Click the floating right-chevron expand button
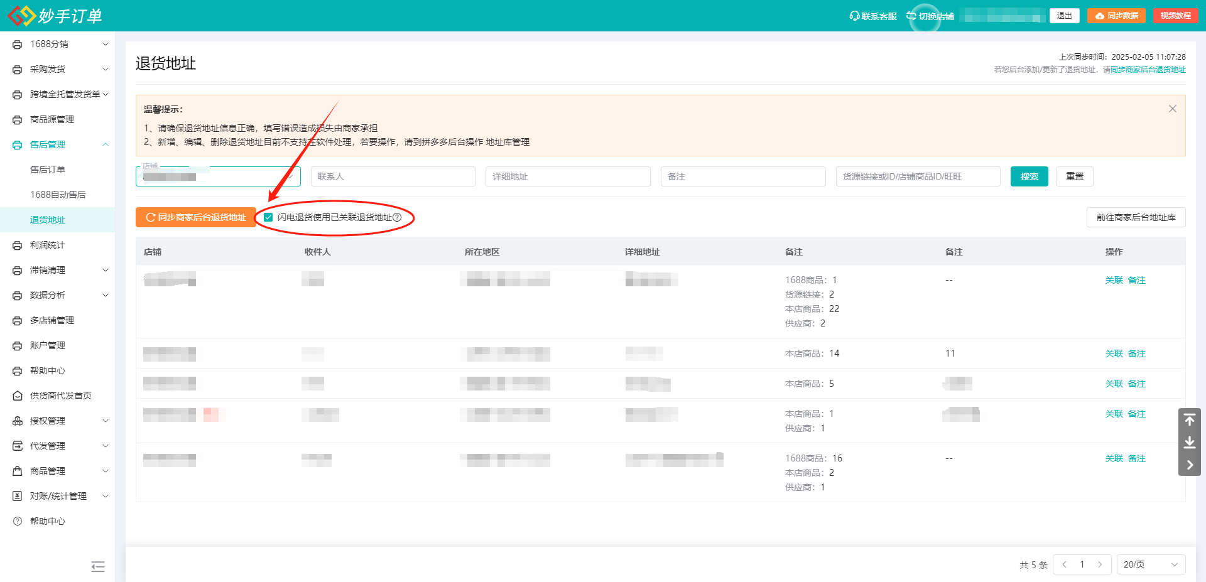 [x=1190, y=465]
